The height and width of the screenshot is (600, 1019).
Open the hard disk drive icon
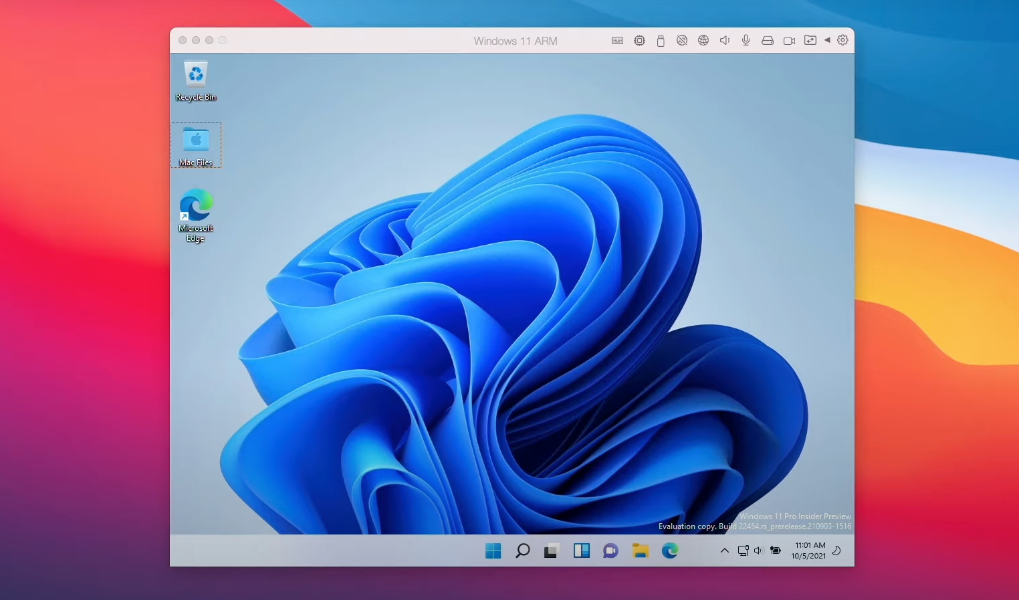(768, 41)
